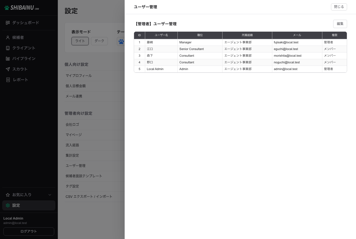
Task: Open マイプロフィール setting
Action: point(95,76)
